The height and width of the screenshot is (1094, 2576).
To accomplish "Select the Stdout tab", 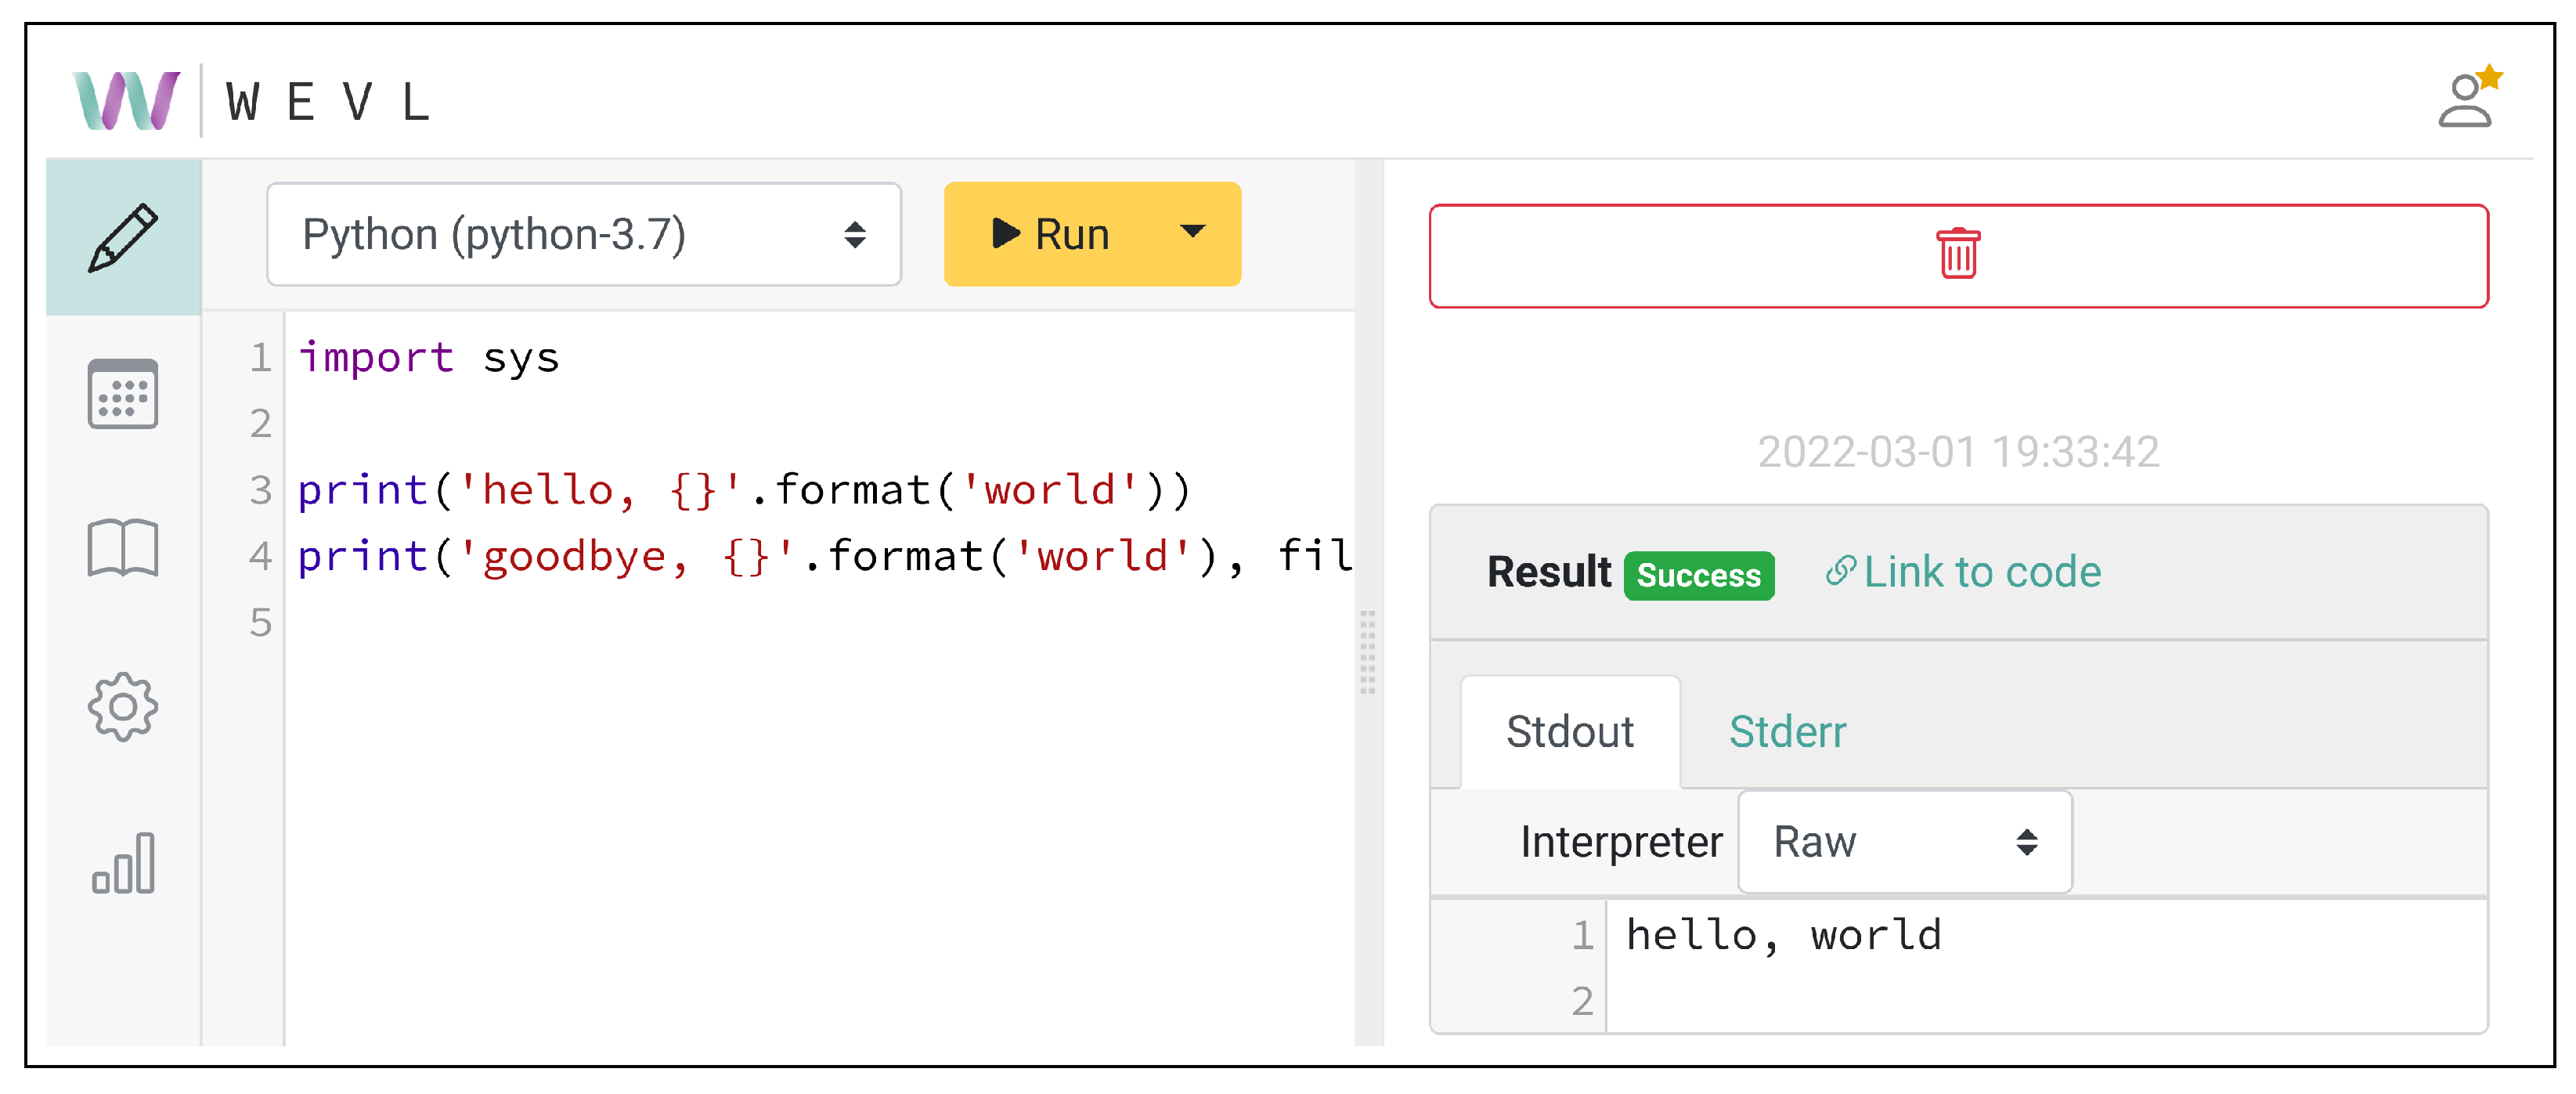I will (x=1569, y=732).
